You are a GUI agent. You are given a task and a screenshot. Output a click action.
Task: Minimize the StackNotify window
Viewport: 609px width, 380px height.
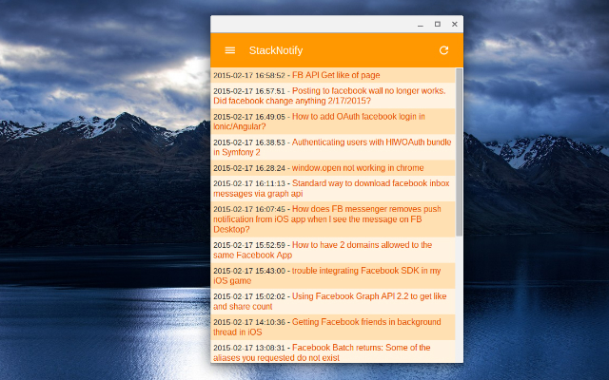click(x=421, y=25)
